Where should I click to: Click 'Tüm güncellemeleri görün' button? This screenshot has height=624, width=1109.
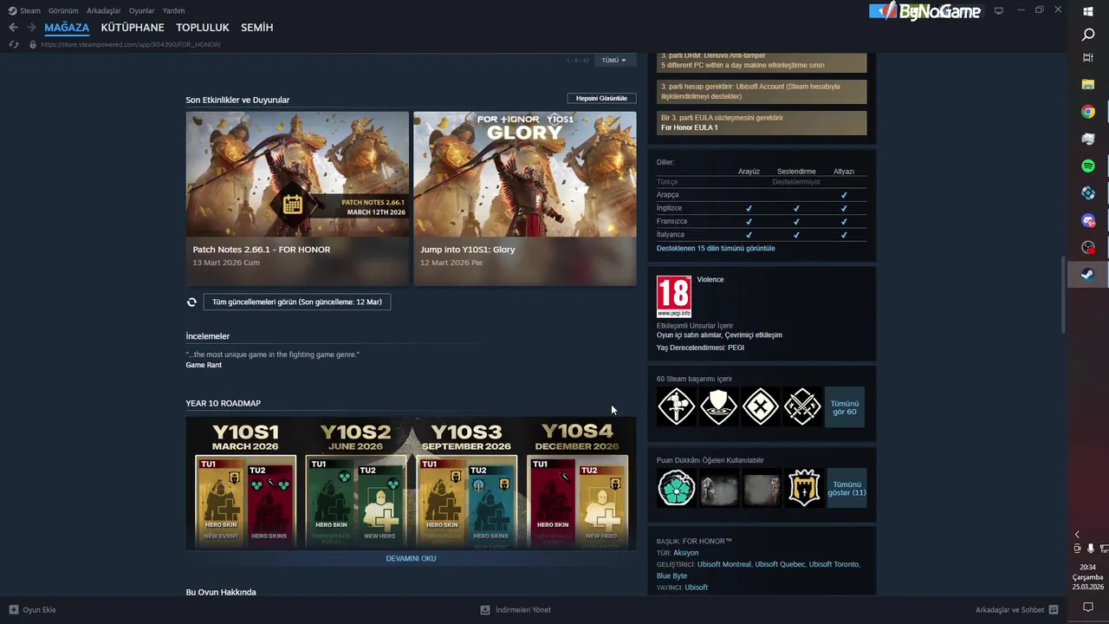point(297,302)
